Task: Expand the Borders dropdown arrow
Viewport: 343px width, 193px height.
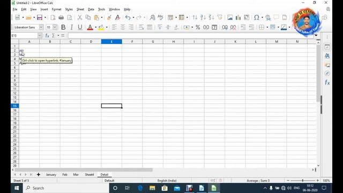Action: (x=267, y=27)
